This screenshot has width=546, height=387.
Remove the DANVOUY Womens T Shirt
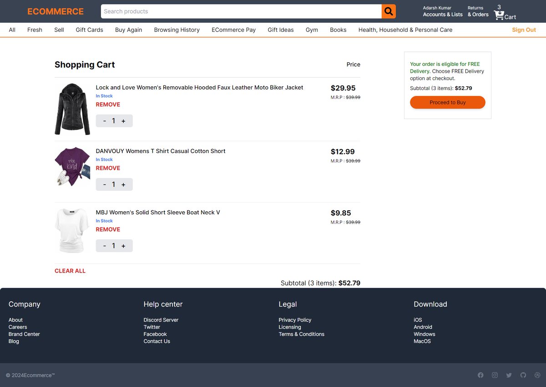[x=108, y=168]
